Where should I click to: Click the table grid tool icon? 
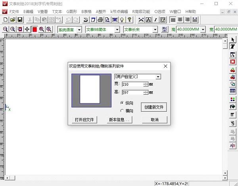232,91
